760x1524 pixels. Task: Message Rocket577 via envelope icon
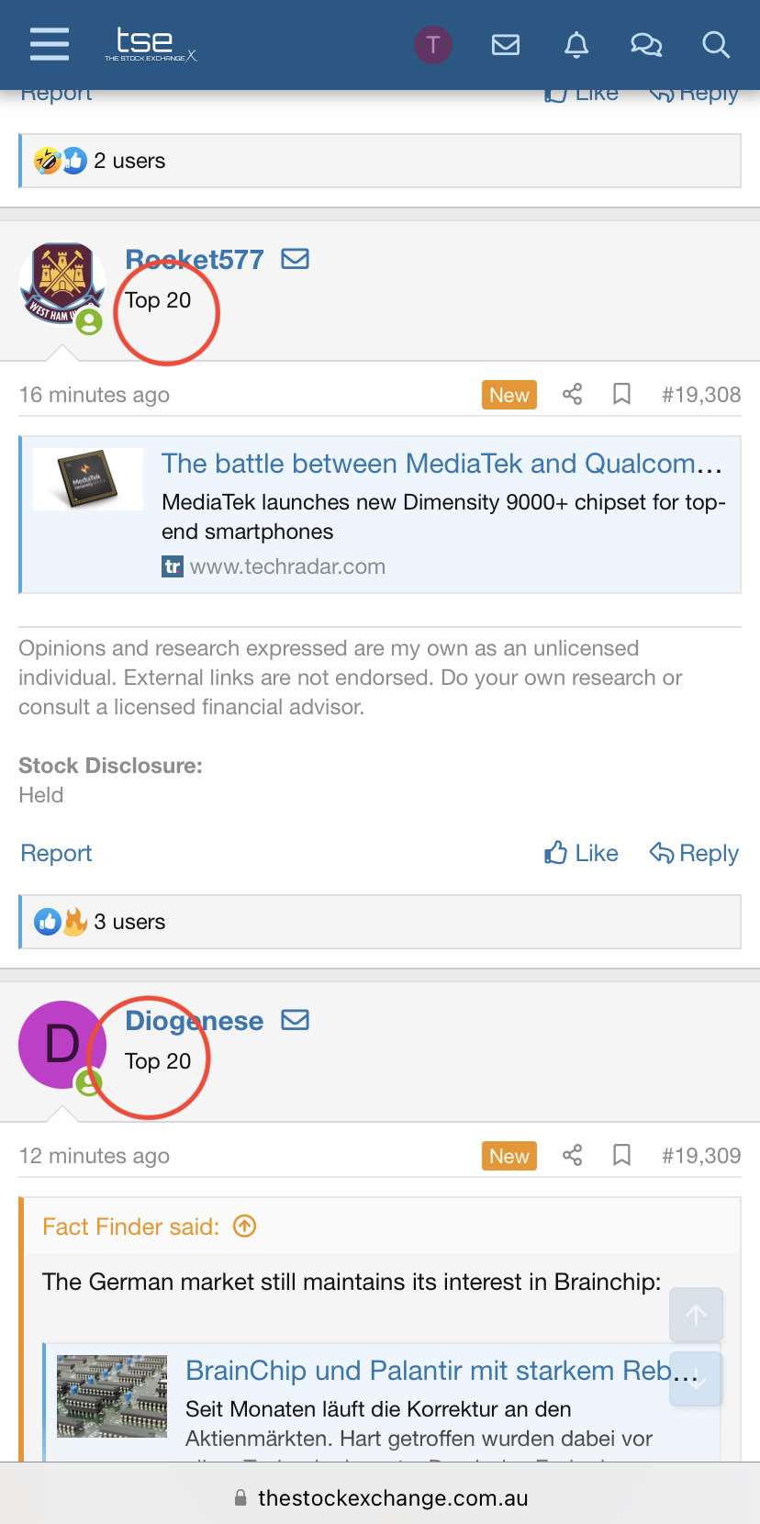[x=295, y=260]
